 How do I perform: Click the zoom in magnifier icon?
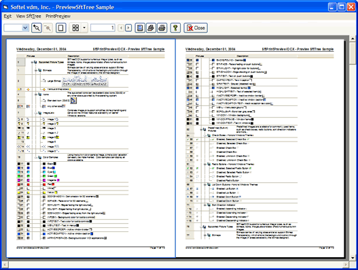37,28
